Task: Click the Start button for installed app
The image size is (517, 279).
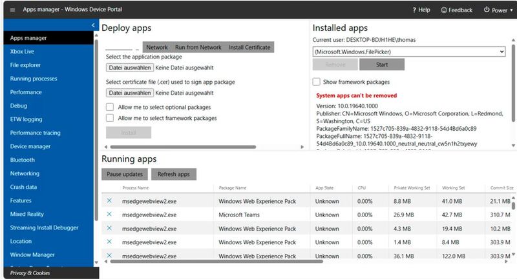Action: click(x=382, y=64)
